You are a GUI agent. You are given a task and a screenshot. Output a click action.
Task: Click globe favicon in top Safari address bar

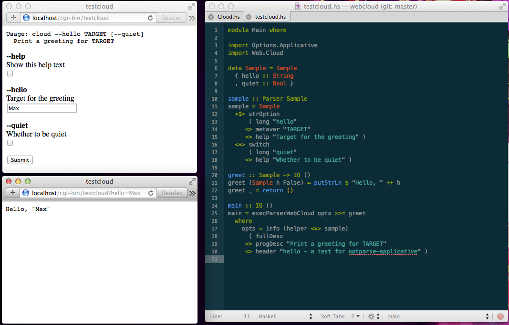(26, 18)
